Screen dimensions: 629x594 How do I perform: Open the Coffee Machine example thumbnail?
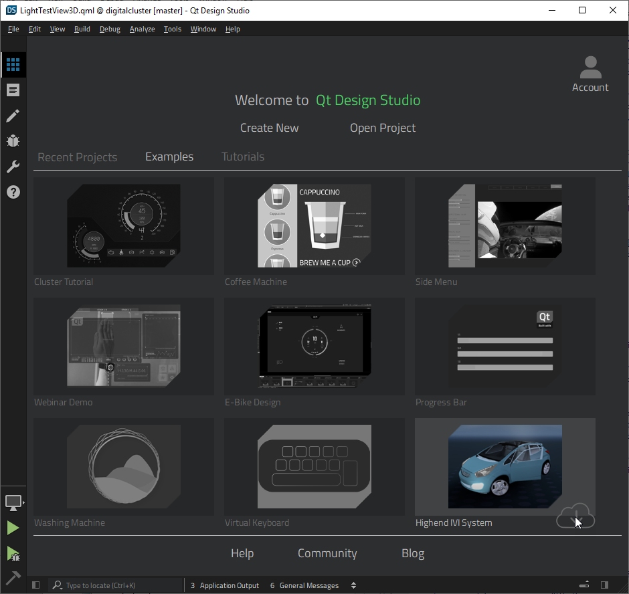[314, 225]
